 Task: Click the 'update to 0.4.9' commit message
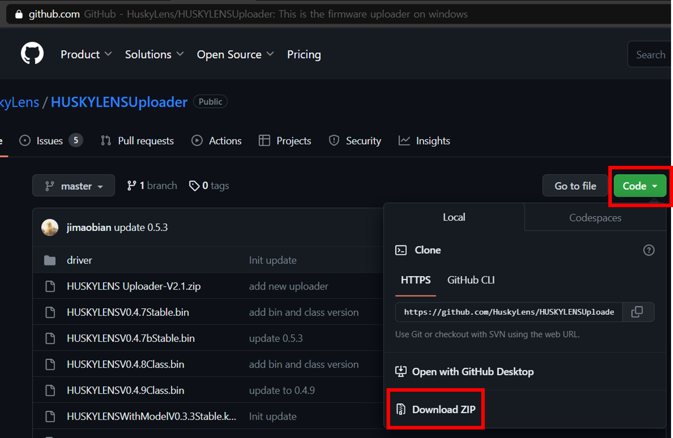pos(282,390)
